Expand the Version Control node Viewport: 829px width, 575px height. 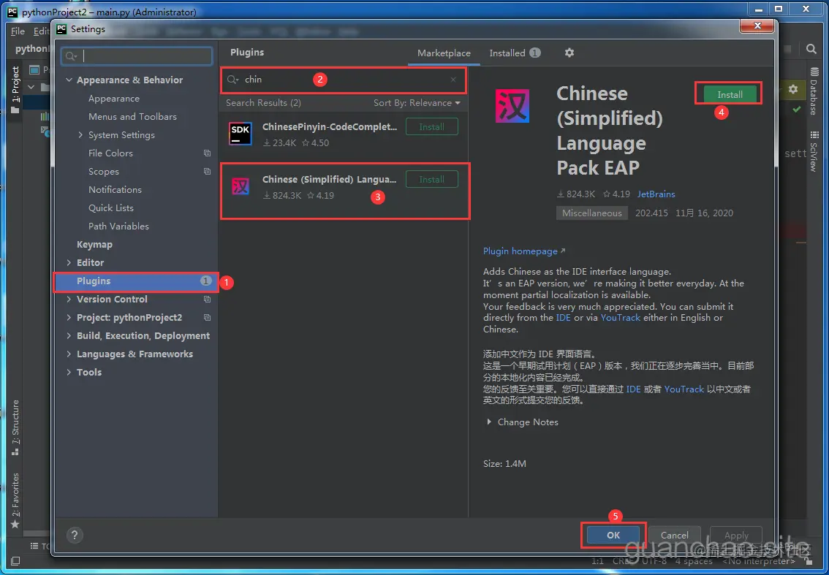tap(69, 299)
